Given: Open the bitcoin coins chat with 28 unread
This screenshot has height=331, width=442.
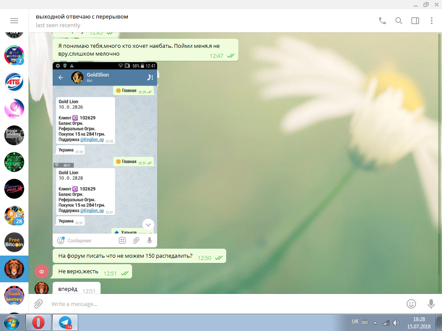Looking at the screenshot, I should pos(14,215).
